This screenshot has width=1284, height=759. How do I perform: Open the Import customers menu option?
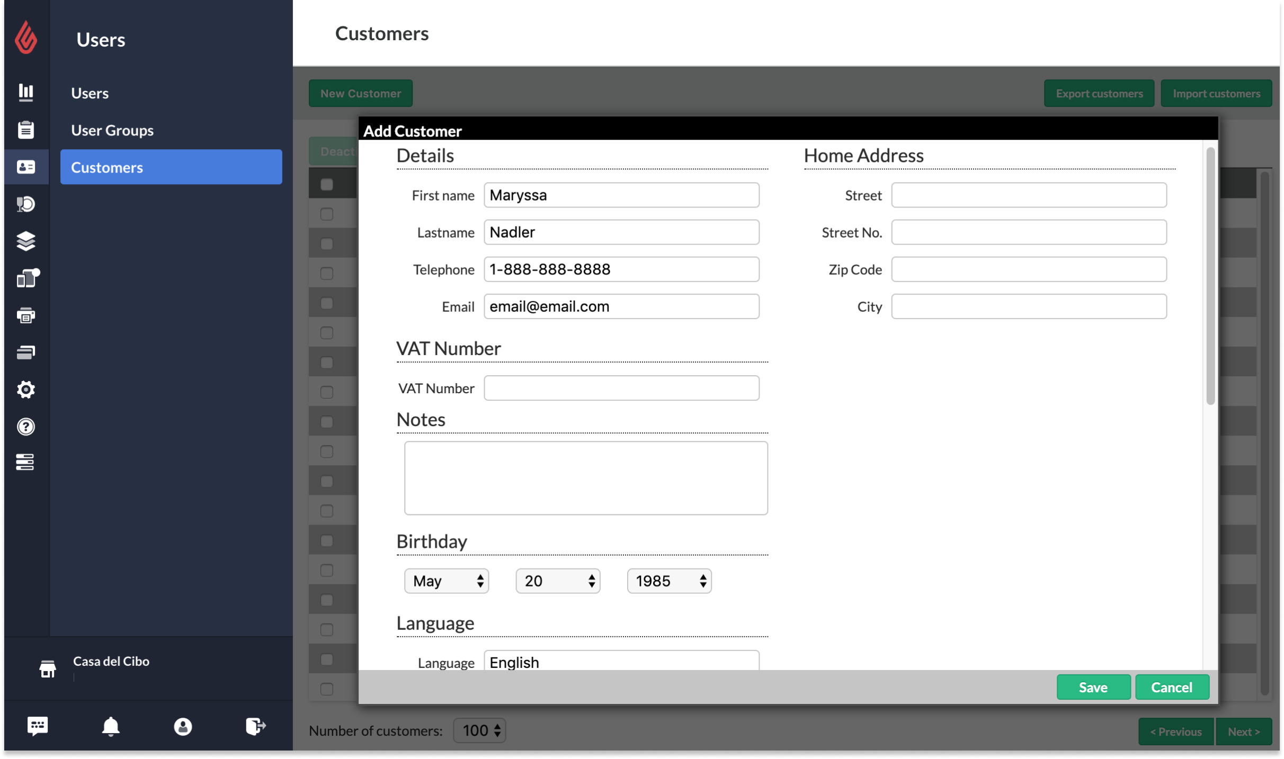point(1215,92)
